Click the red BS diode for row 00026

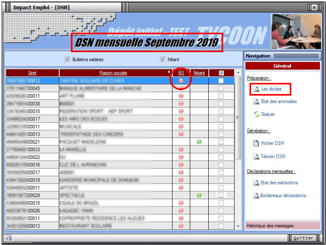pyautogui.click(x=181, y=210)
